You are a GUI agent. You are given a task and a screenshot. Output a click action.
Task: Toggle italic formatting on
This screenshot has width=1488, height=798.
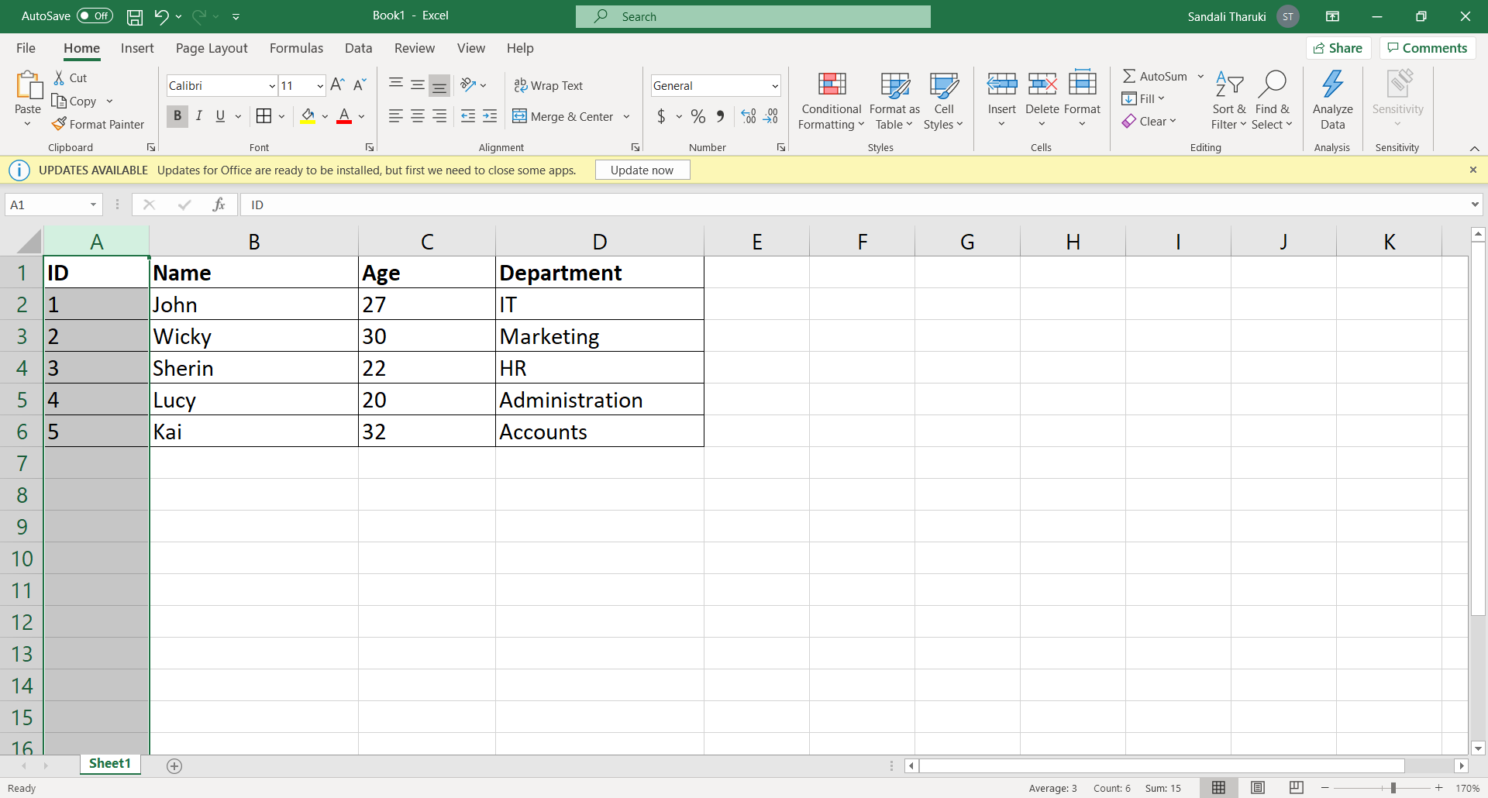(x=199, y=116)
